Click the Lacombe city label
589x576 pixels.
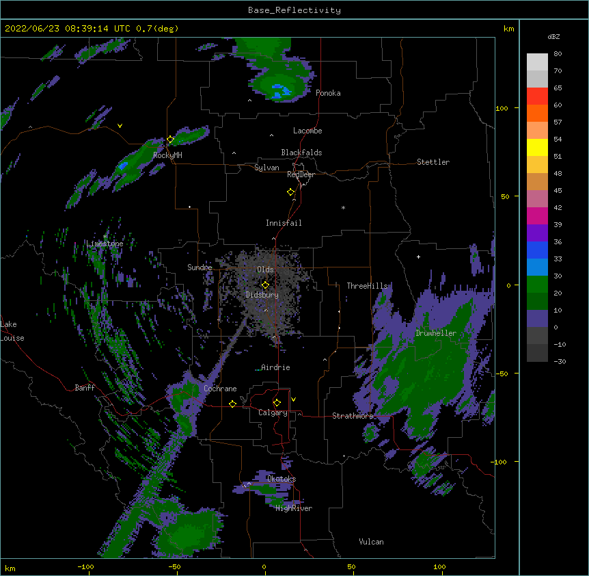[307, 131]
